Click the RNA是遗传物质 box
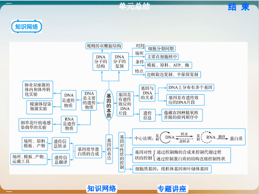 click(x=69, y=124)
